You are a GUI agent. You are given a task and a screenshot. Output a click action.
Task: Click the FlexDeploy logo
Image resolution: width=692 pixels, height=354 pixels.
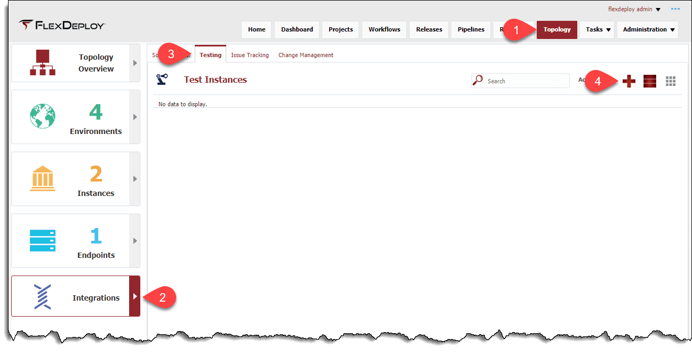pos(62,25)
